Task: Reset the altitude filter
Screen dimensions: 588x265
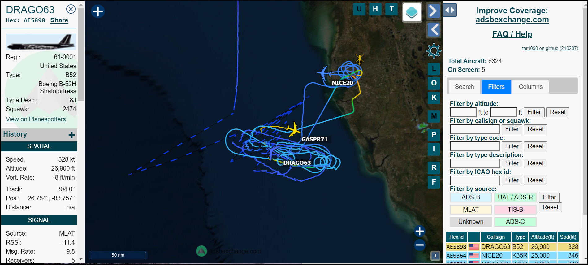Action: 558,112
